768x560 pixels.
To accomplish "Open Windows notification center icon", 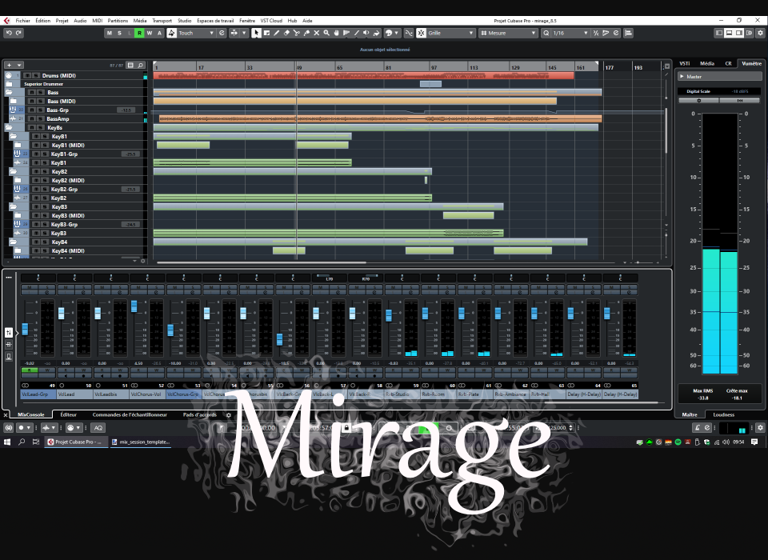I will click(x=754, y=442).
